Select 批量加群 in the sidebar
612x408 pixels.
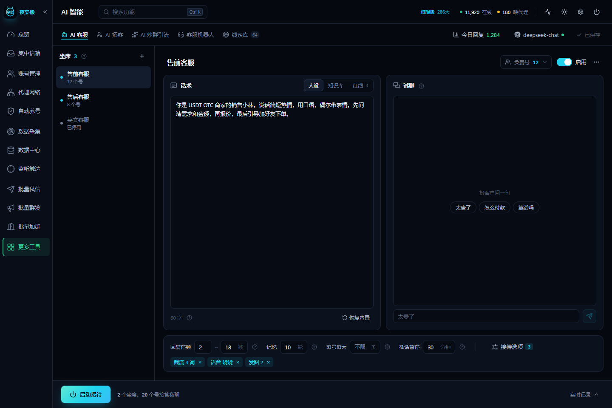pos(26,227)
